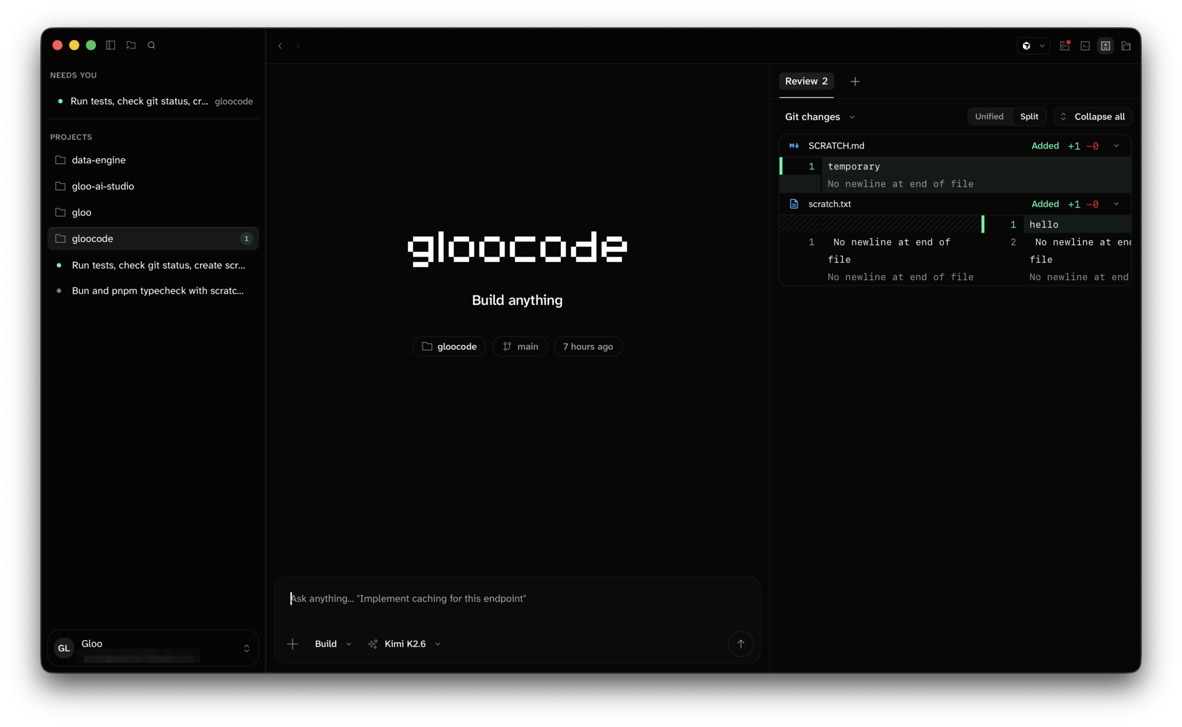Click the scratch.txt file name

829,204
